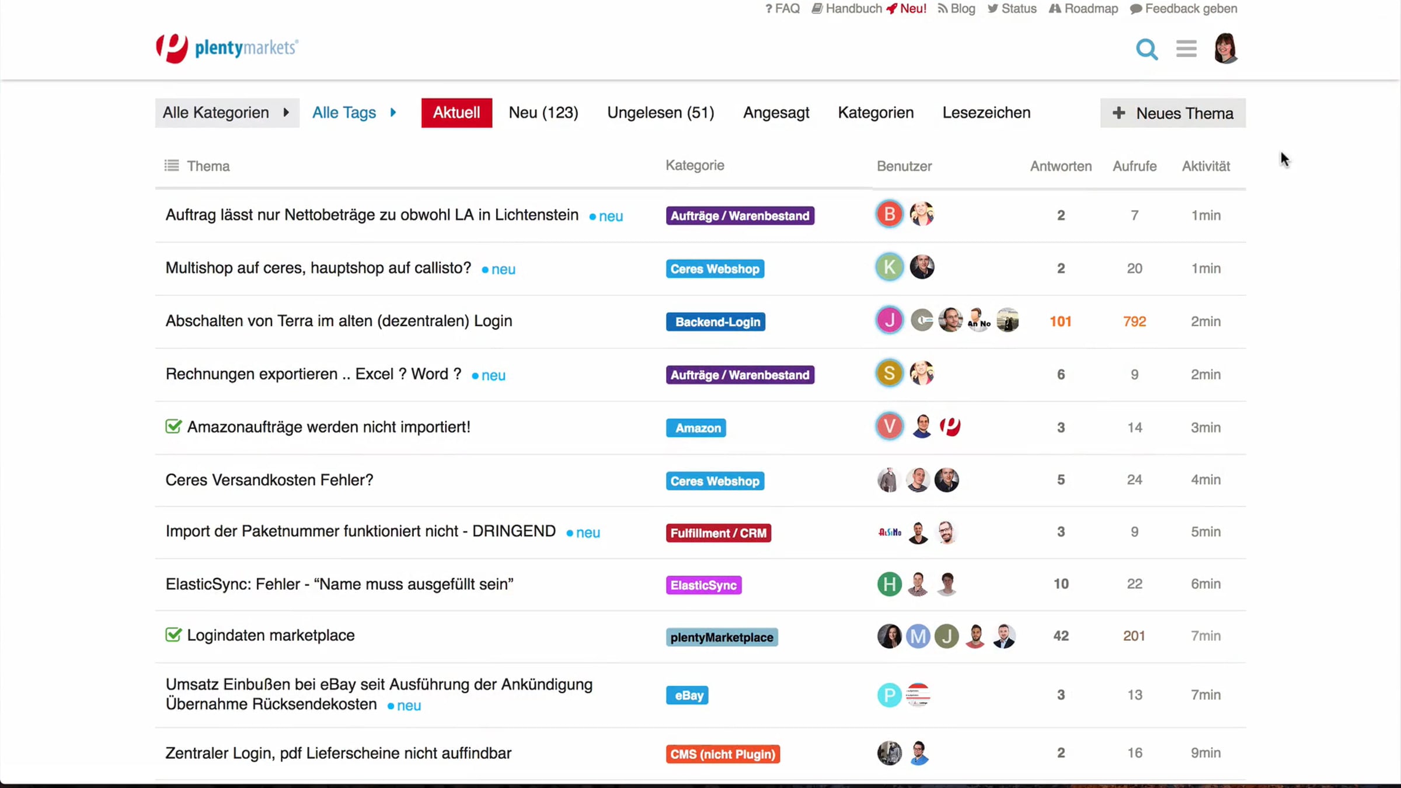Open topic 'Import der Paketnummer funktioniert nicht'
The image size is (1401, 788).
tap(360, 531)
